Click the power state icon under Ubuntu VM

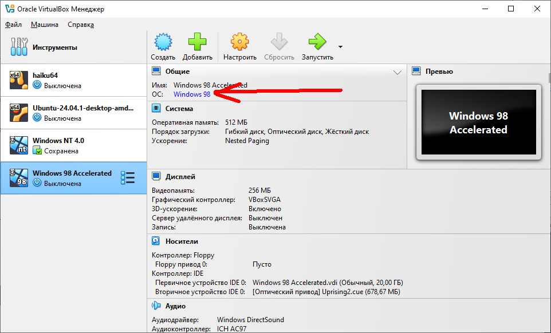pyautogui.click(x=37, y=118)
